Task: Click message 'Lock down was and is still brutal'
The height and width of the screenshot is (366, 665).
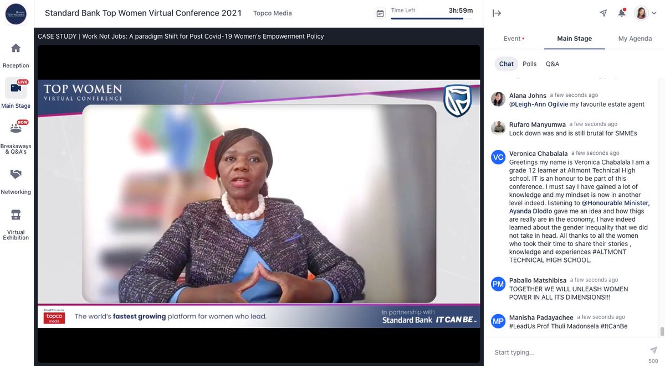Action: click(573, 133)
